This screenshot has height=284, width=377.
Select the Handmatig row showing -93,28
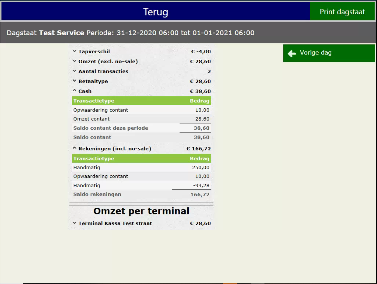tap(141, 186)
